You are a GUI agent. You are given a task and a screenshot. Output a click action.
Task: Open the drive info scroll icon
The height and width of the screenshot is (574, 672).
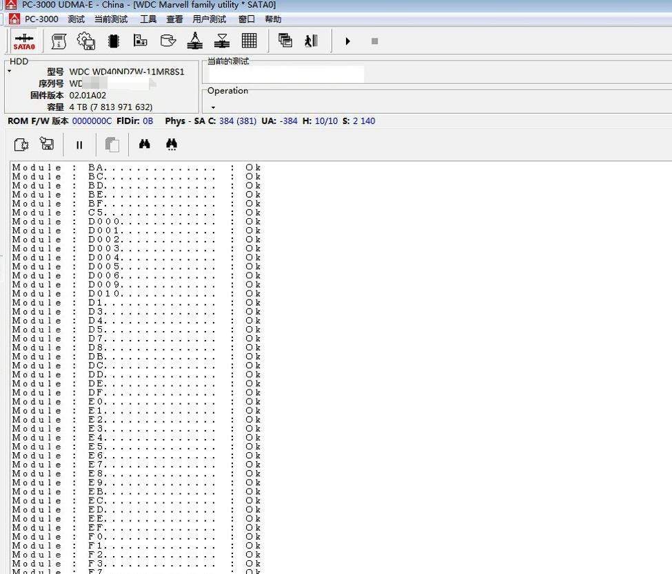[x=59, y=41]
